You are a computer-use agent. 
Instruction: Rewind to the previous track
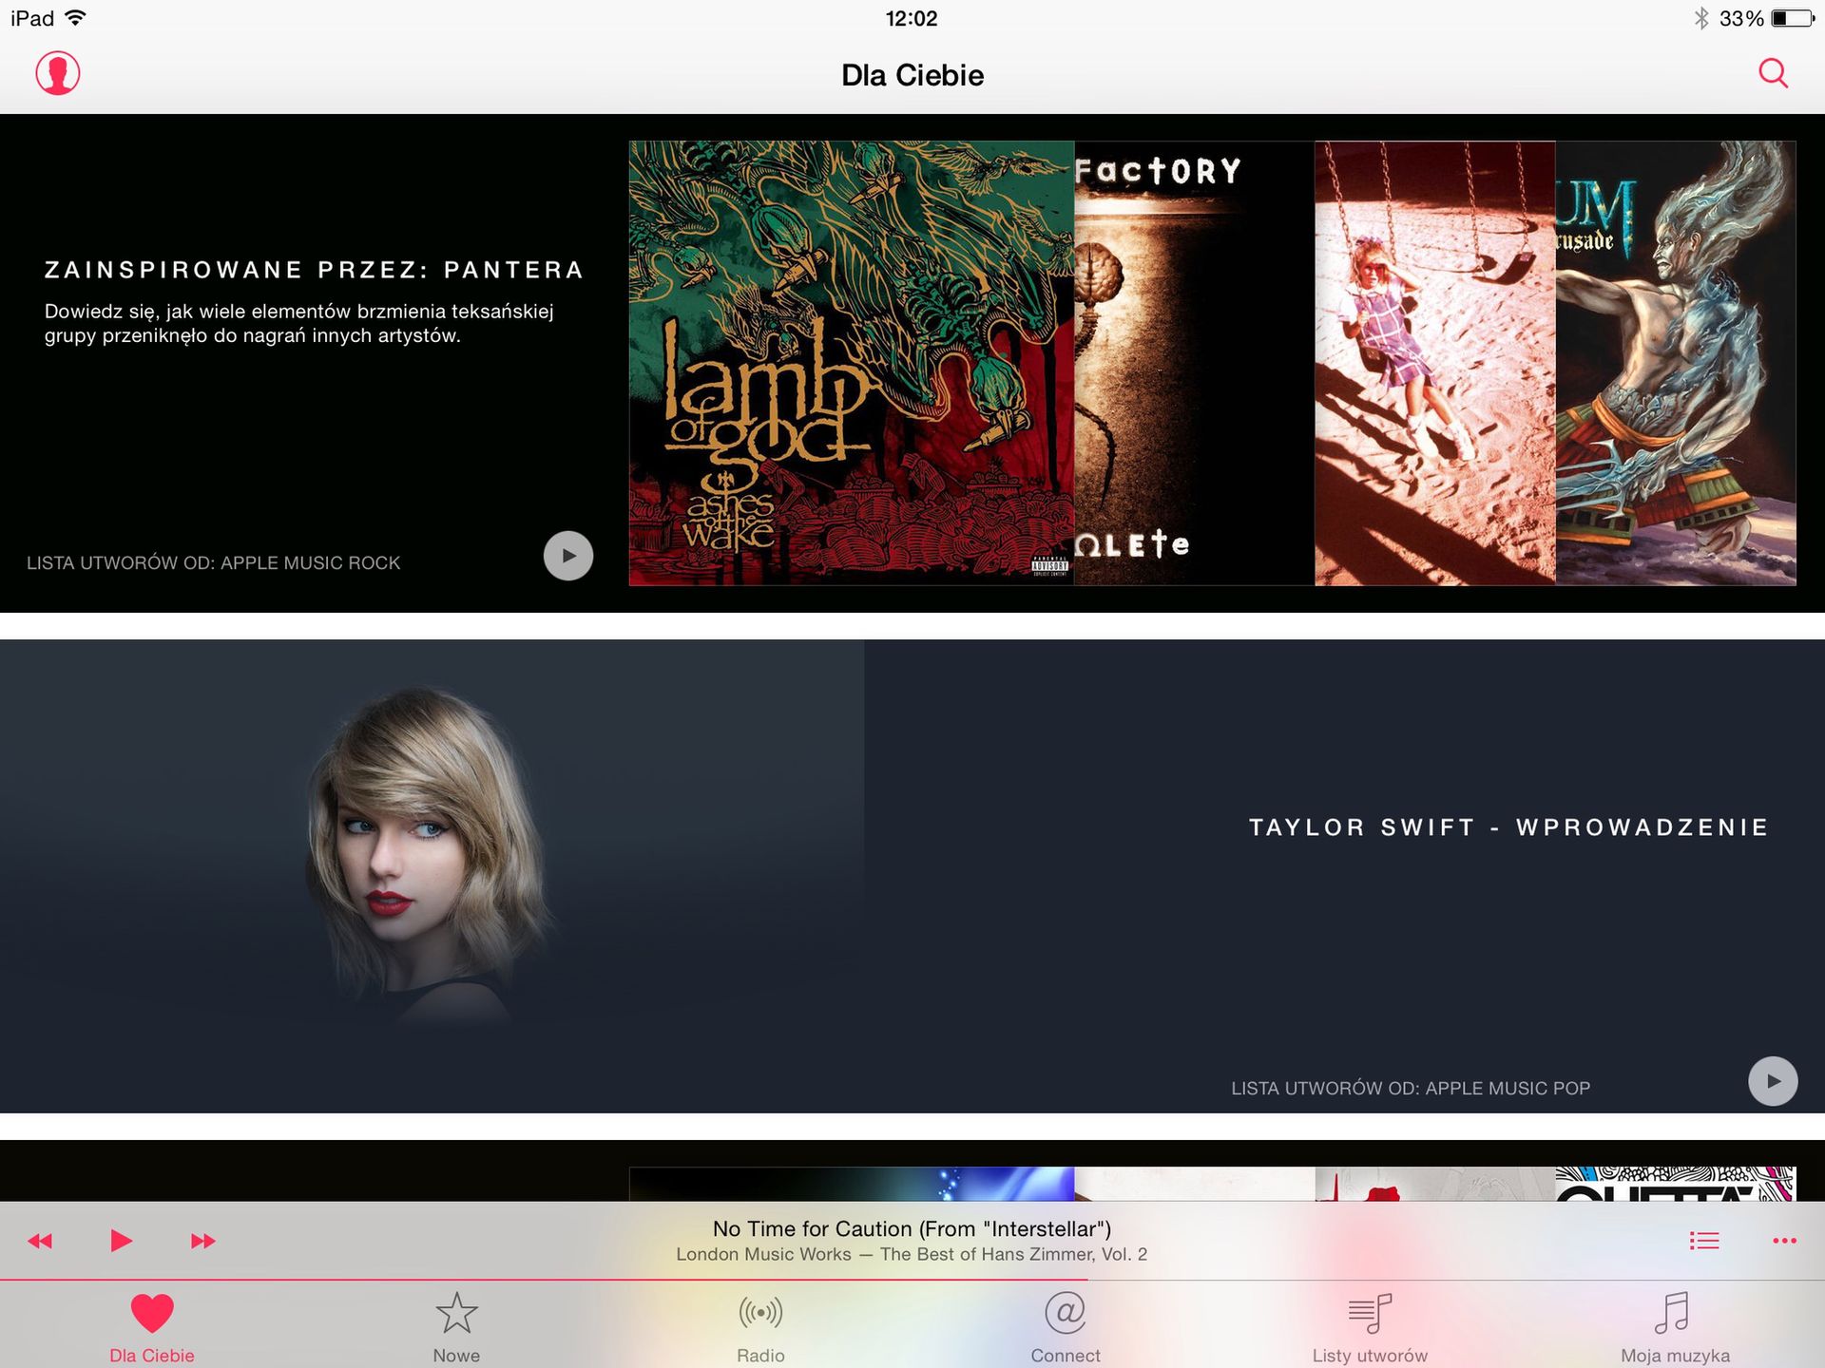point(42,1240)
